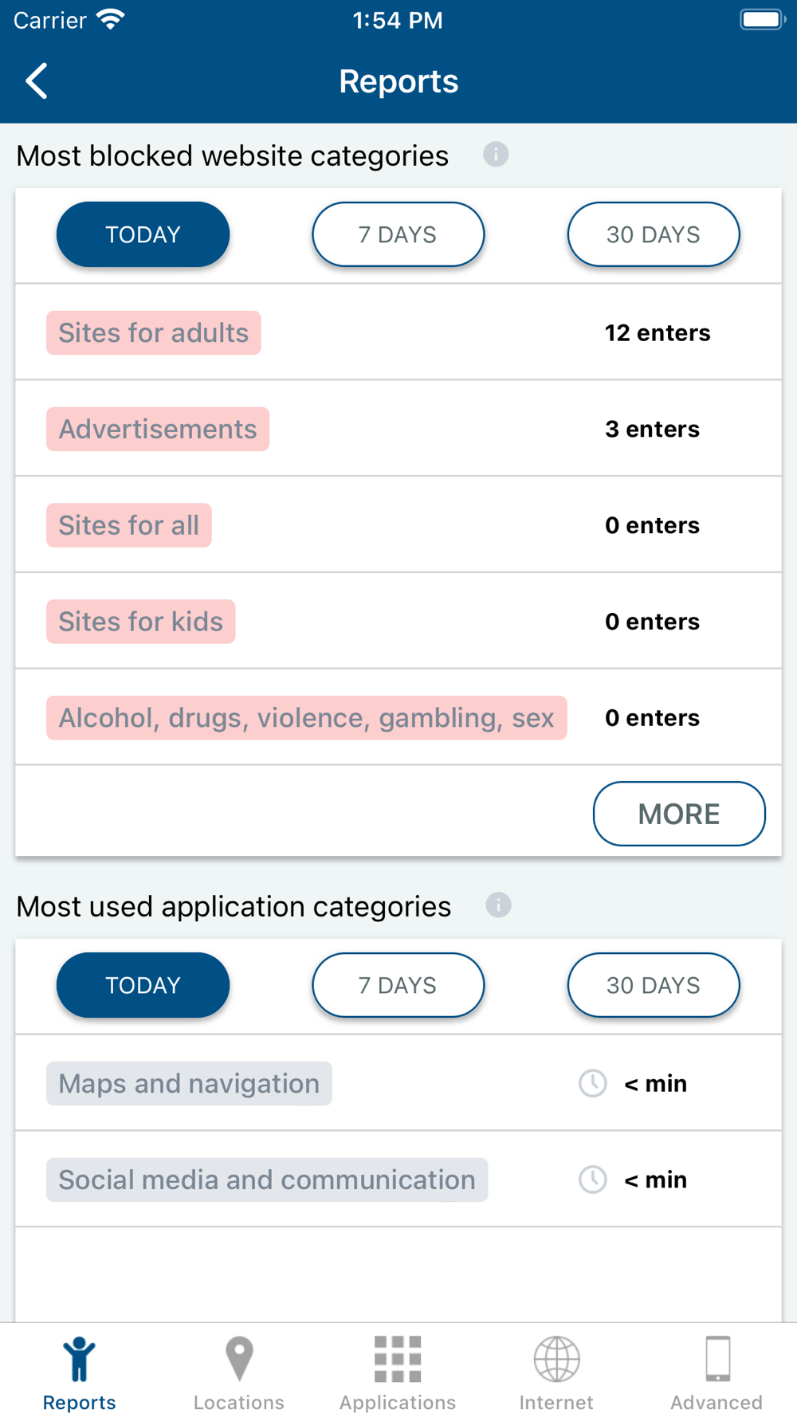
Task: Switch application categories to 7 DAYS
Action: coord(398,985)
